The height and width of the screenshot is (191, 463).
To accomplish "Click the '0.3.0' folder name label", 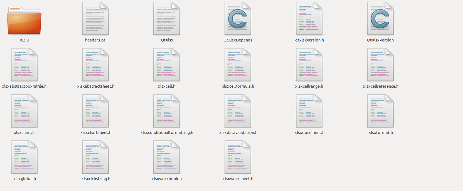I will pos(24,40).
